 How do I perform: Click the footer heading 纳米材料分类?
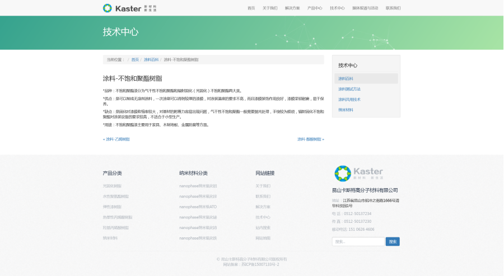pyautogui.click(x=194, y=173)
